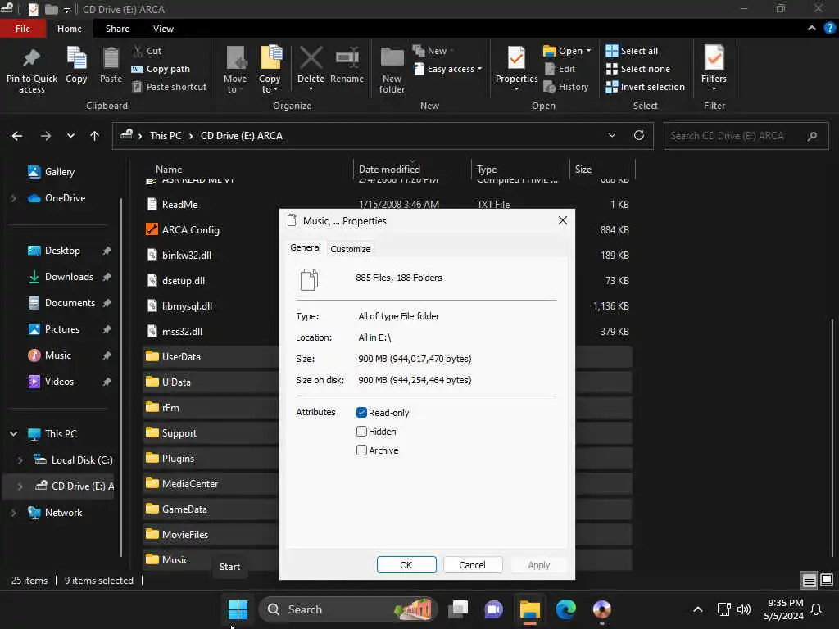The width and height of the screenshot is (839, 629).
Task: Open the Explorer help icon
Action: click(829, 29)
